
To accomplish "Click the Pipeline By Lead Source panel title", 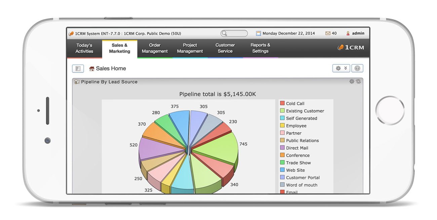I will (109, 82).
